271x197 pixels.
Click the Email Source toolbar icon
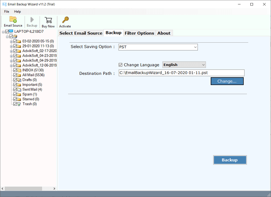coord(13,20)
